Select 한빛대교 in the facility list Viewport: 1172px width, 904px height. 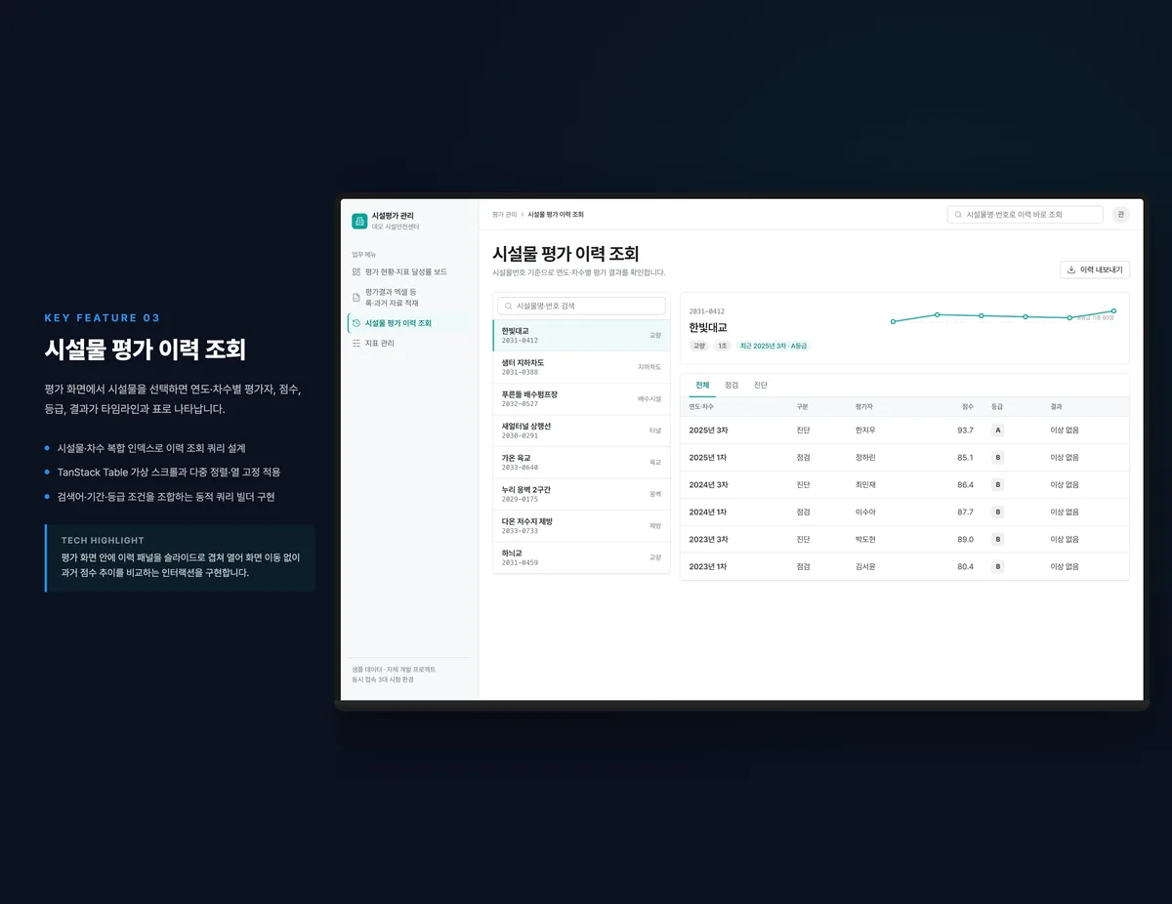pos(581,336)
